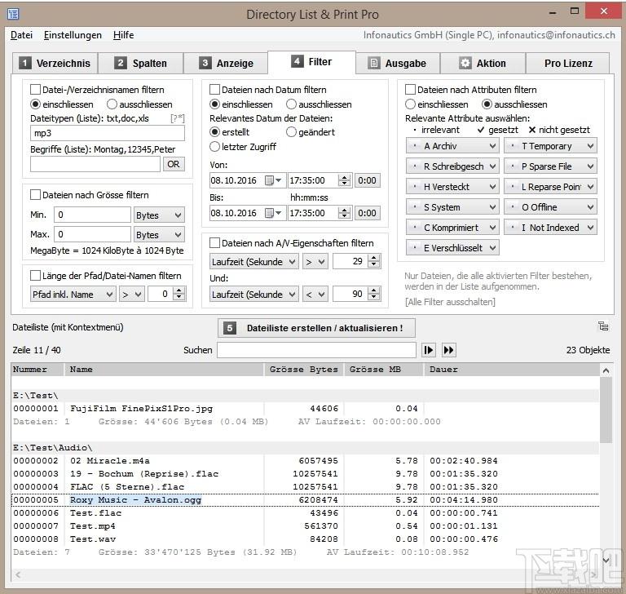The width and height of the screenshot is (626, 594).
Task: Click the 0:00 button next to Bis time
Action: (x=367, y=213)
